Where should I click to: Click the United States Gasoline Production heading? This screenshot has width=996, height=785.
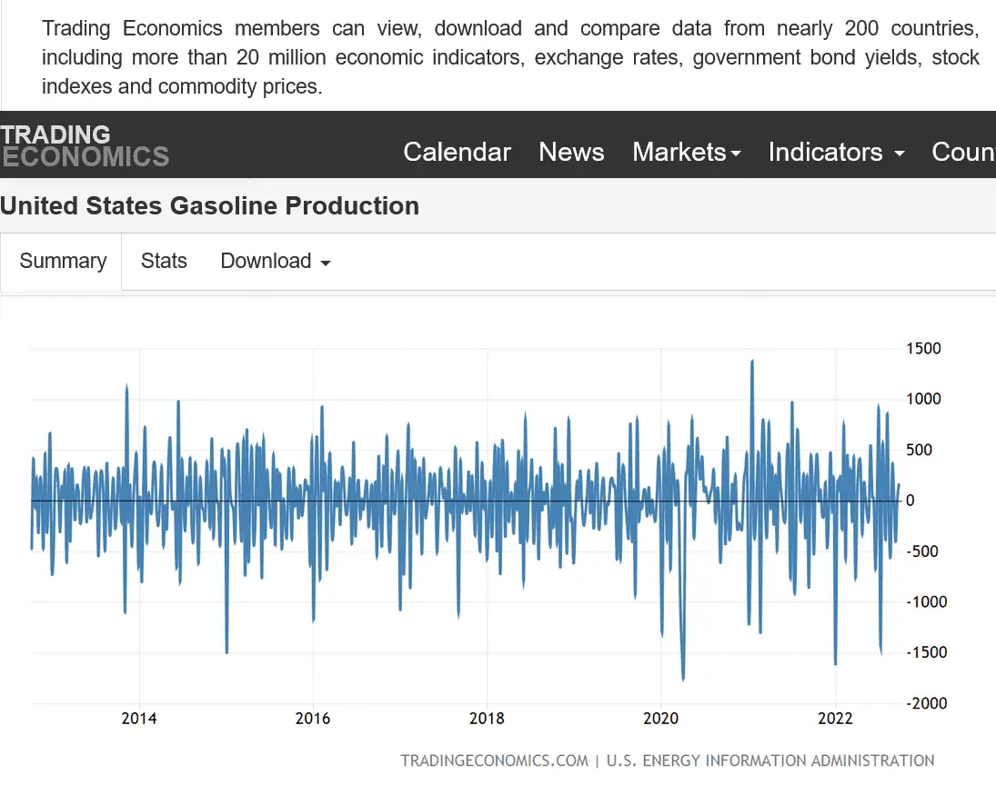pos(209,206)
